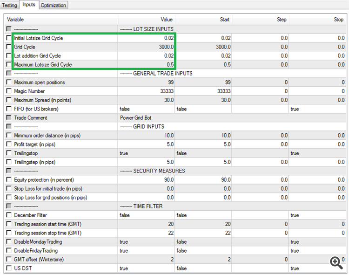Viewport: 349px width, 275px height.
Task: Click Grid Cycle Start value 3000.0
Action: coord(203,47)
